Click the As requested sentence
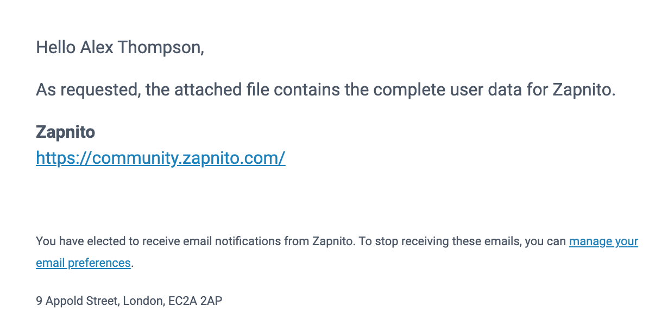Viewport: 668px width, 332px height. (326, 90)
